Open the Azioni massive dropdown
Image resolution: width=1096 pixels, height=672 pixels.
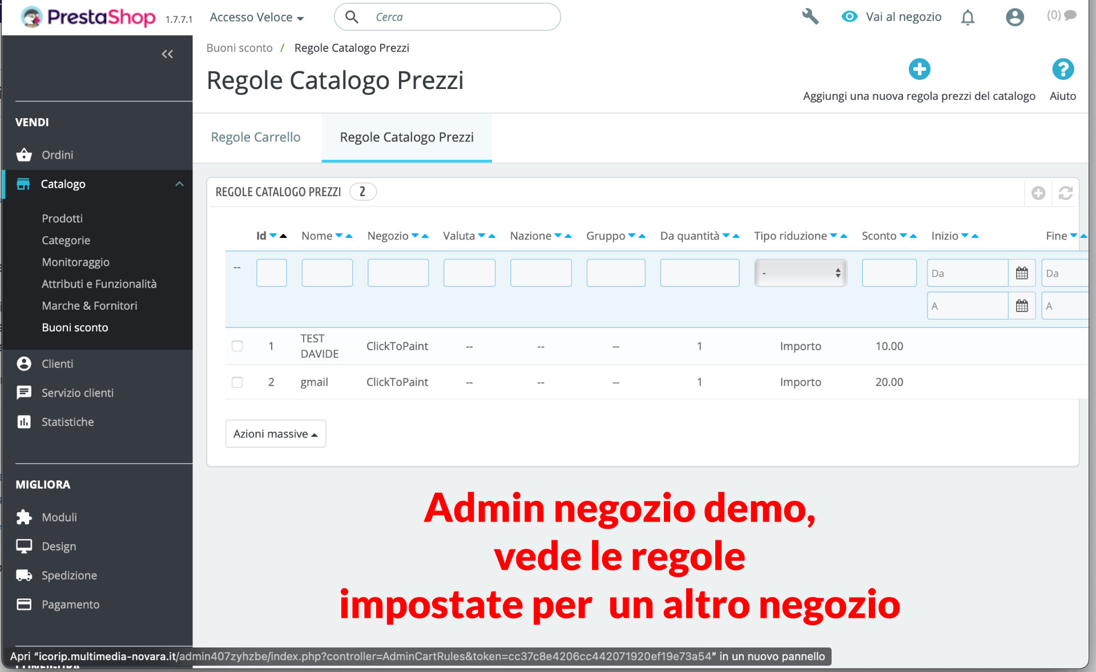pos(276,434)
